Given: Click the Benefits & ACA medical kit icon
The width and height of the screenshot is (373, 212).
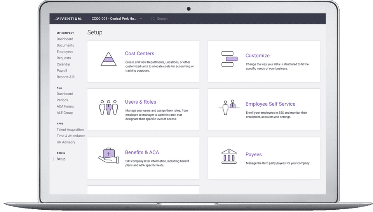Looking at the screenshot, I should click(109, 156).
